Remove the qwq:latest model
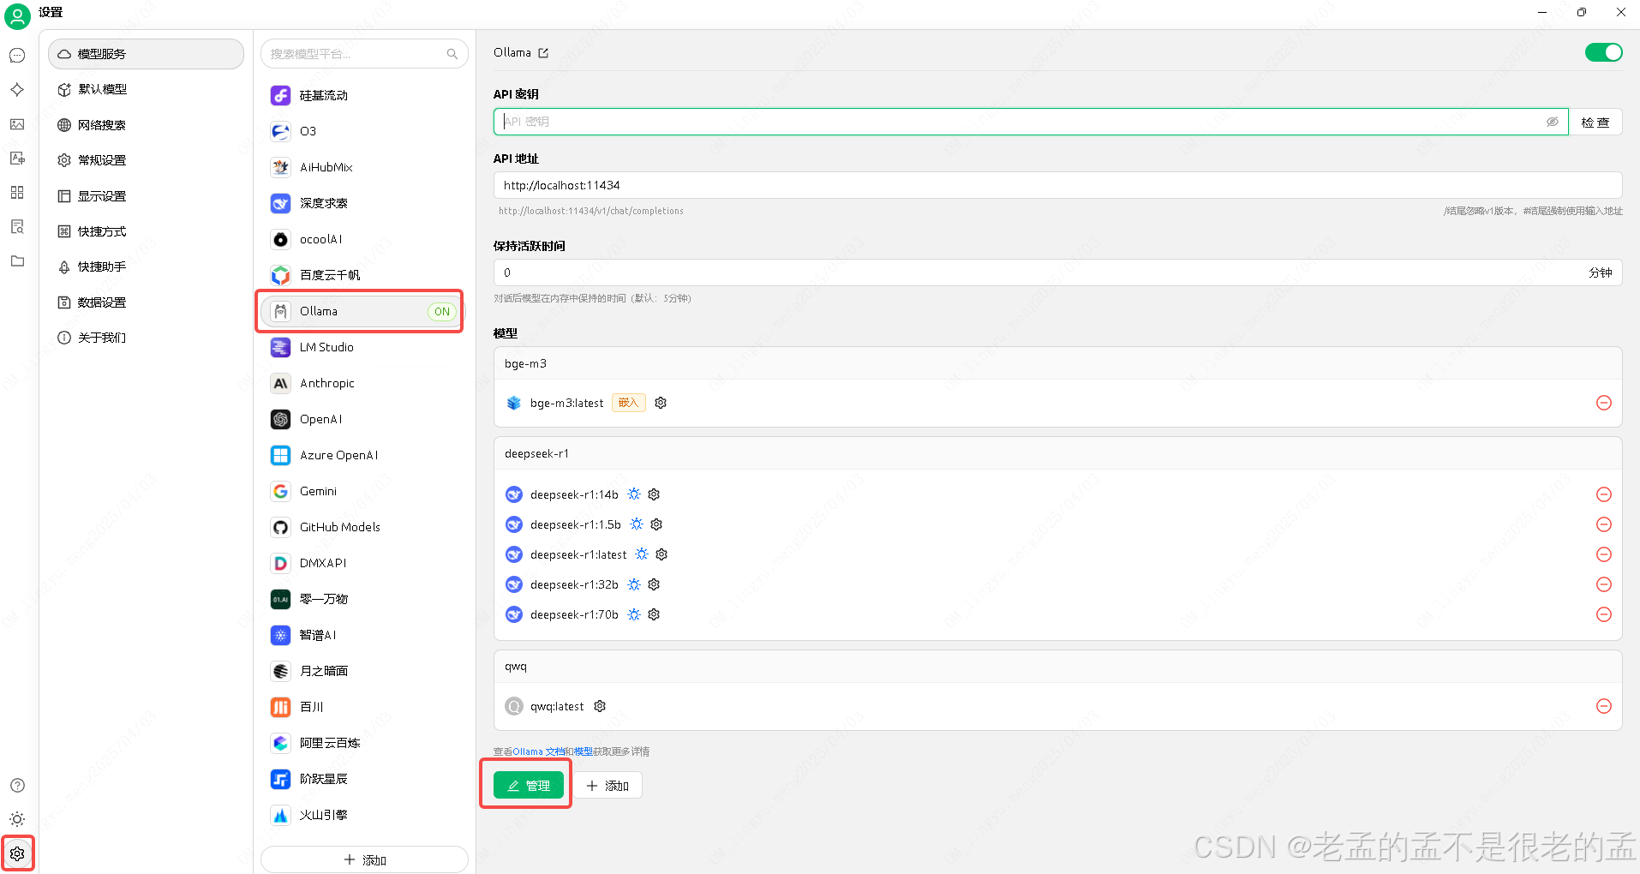This screenshot has width=1640, height=874. pos(1604,706)
